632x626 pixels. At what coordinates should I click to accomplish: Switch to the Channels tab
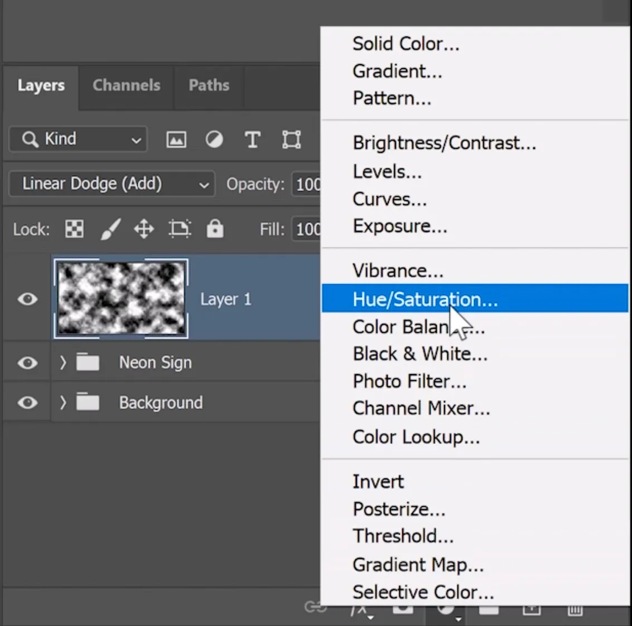[x=126, y=85]
